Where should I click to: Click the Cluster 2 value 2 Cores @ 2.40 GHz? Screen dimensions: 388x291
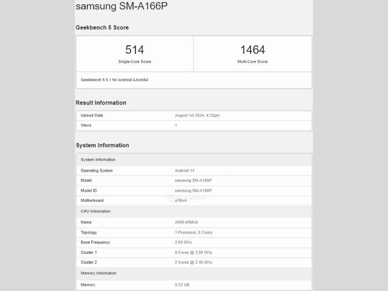point(194,262)
